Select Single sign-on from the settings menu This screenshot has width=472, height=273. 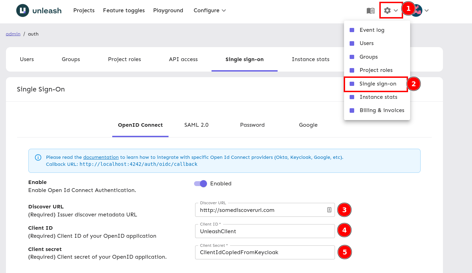(x=377, y=84)
